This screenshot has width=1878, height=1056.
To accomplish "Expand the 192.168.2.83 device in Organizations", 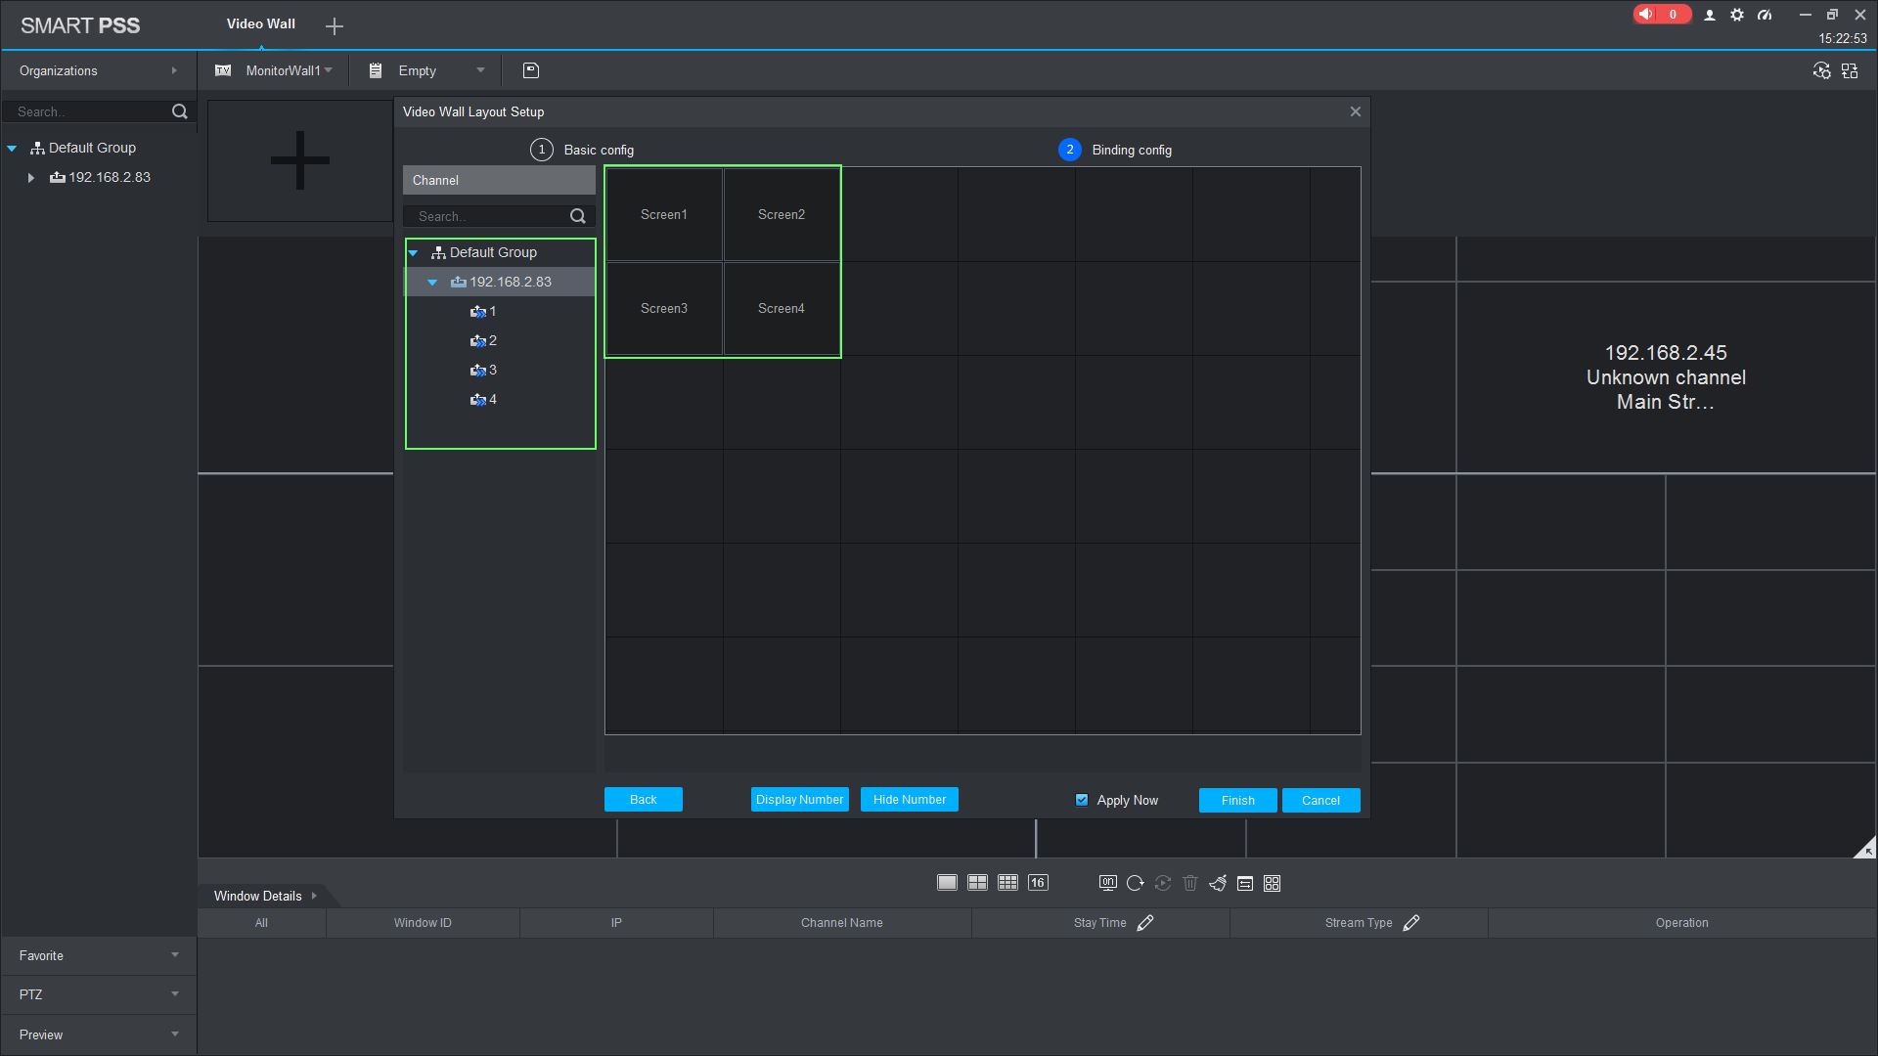I will [x=31, y=178].
